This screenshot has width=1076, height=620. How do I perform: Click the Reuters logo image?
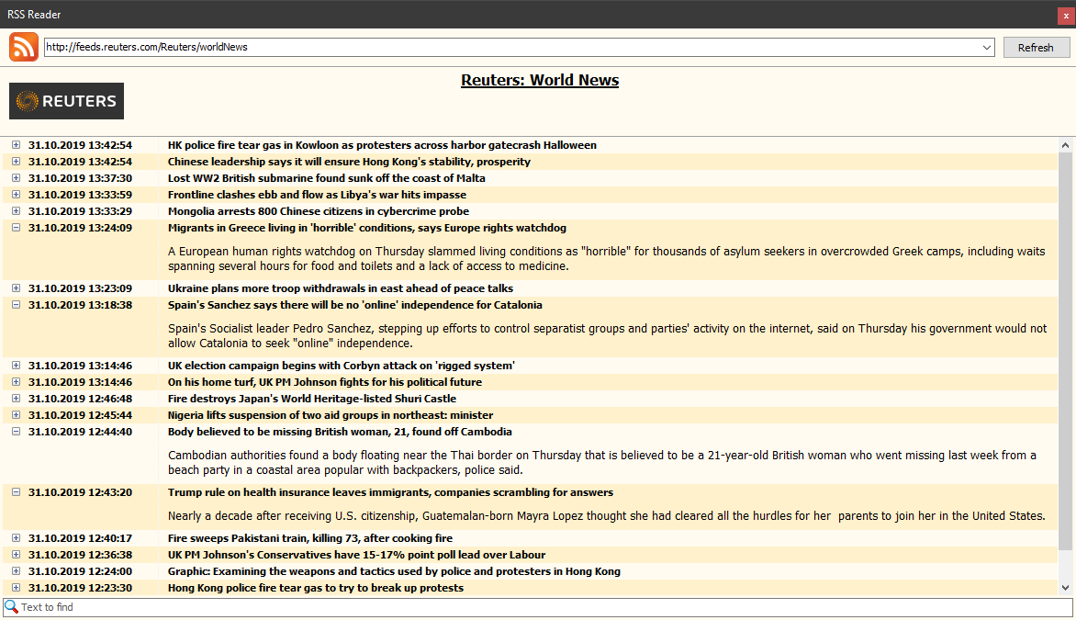coord(67,101)
